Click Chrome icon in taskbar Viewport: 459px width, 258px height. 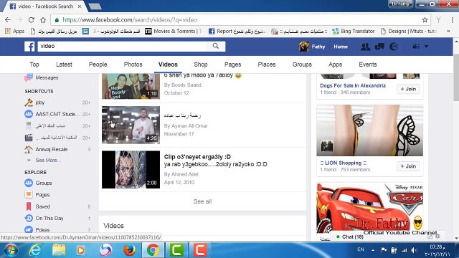tap(153, 250)
